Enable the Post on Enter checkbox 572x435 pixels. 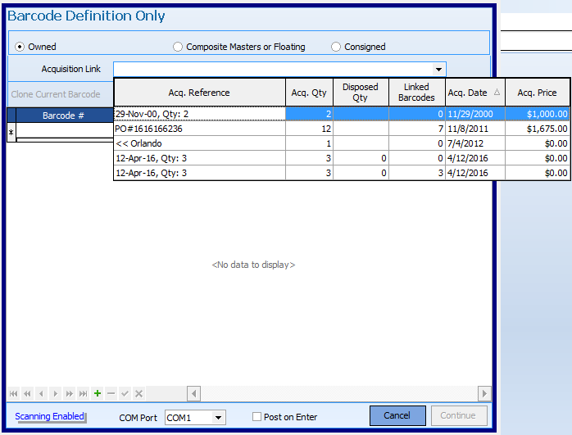[257, 417]
